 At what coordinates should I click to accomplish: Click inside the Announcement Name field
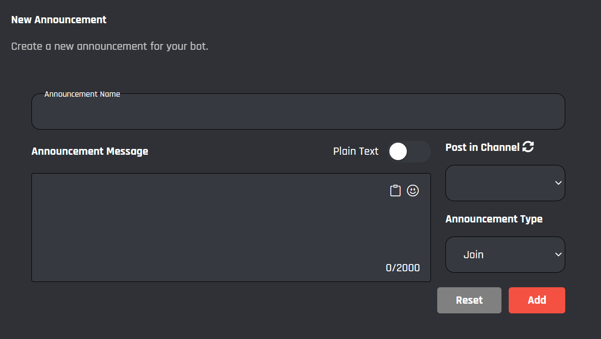298,114
